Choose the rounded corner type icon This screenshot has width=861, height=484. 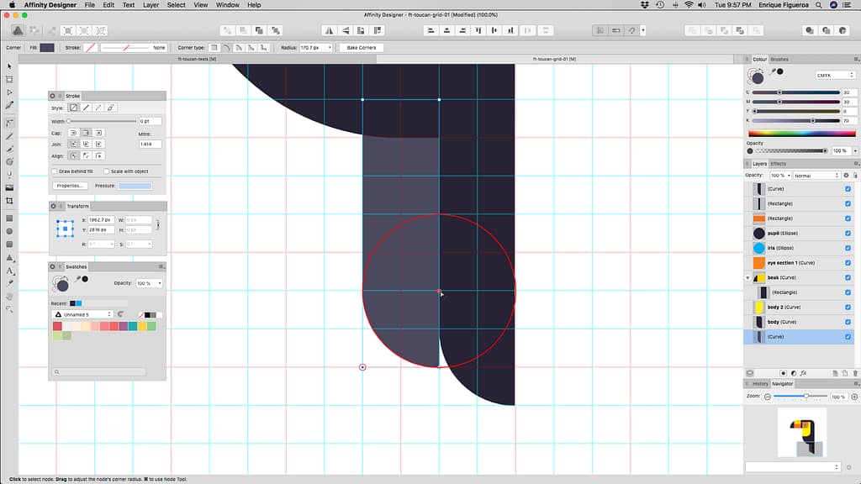click(227, 48)
